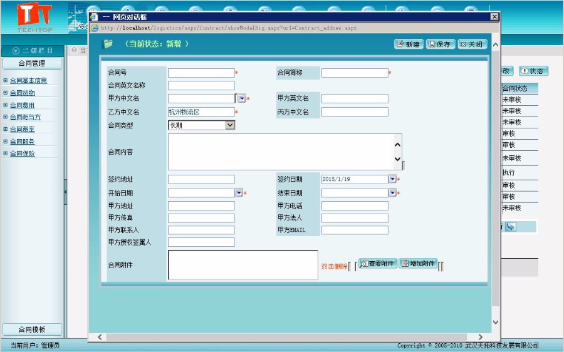
Task: Click the IE page icon in address bar
Action: pyautogui.click(x=95, y=28)
